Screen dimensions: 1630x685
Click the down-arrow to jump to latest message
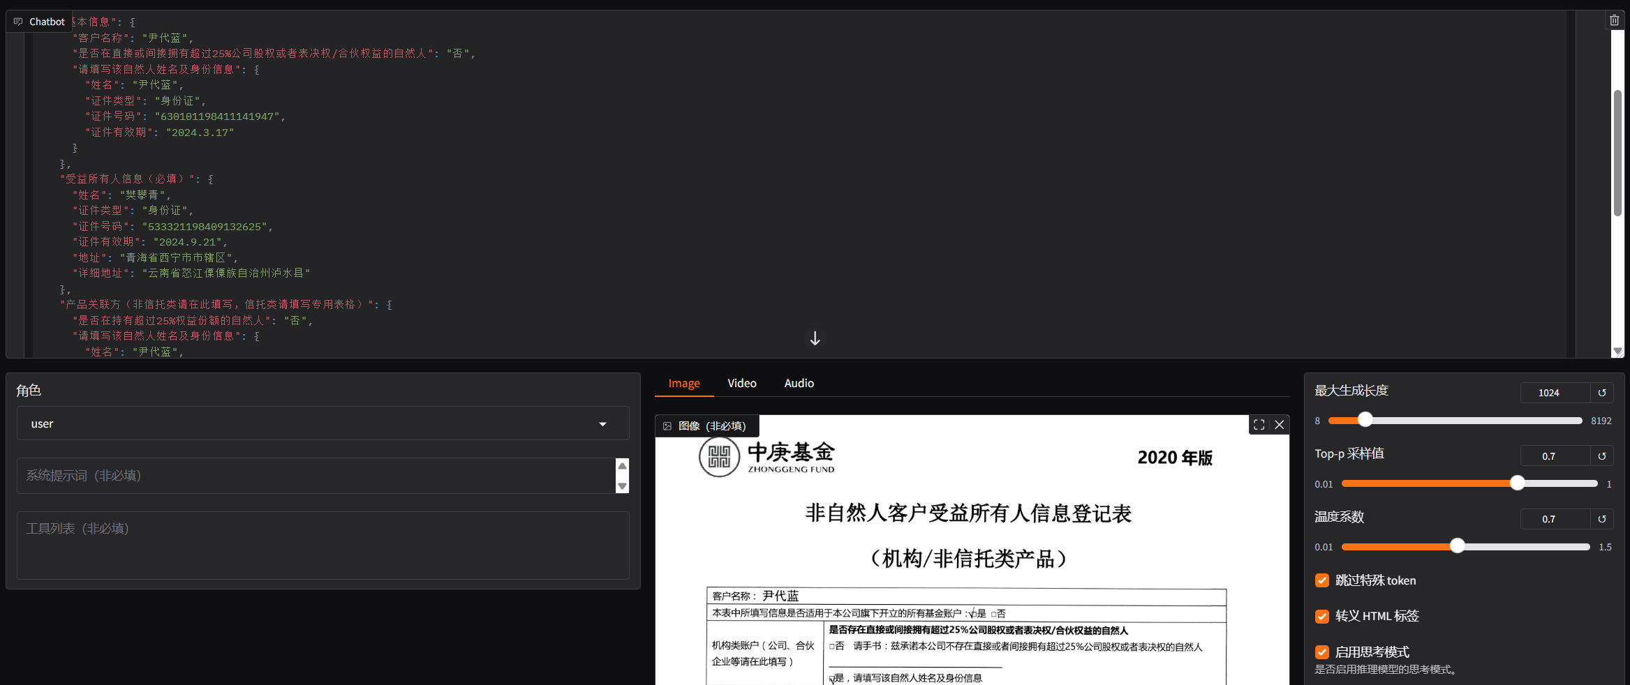click(x=815, y=338)
